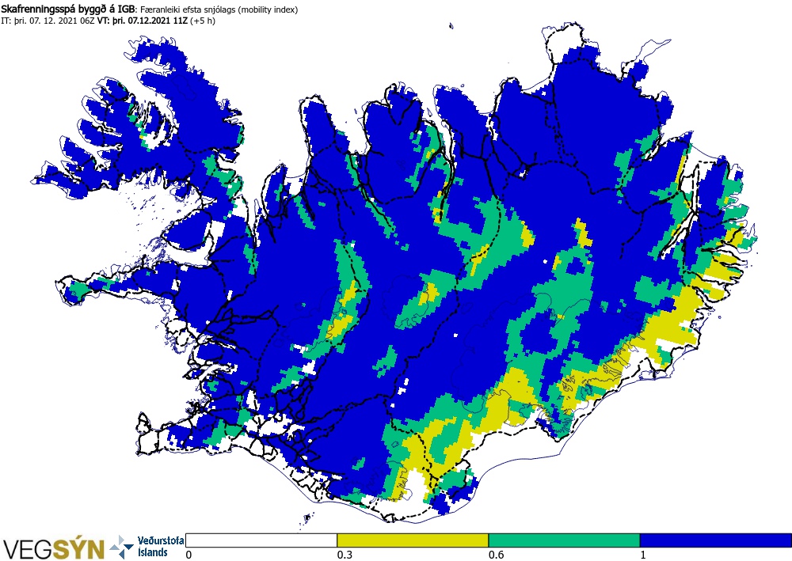This screenshot has width=792, height=561.
Task: Select the yellow legend color segment
Action: 413,540
